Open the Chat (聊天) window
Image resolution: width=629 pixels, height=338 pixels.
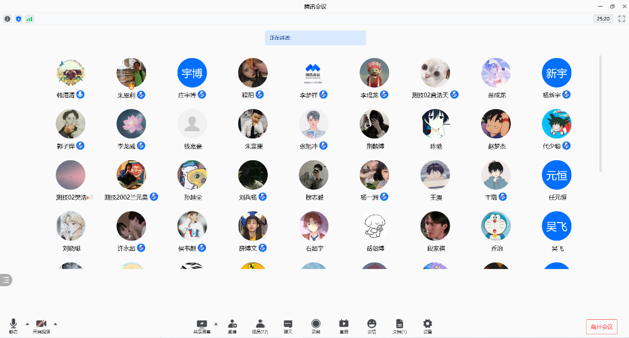pyautogui.click(x=288, y=327)
